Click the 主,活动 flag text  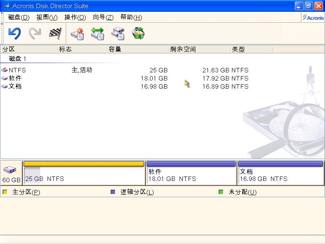[x=82, y=70]
